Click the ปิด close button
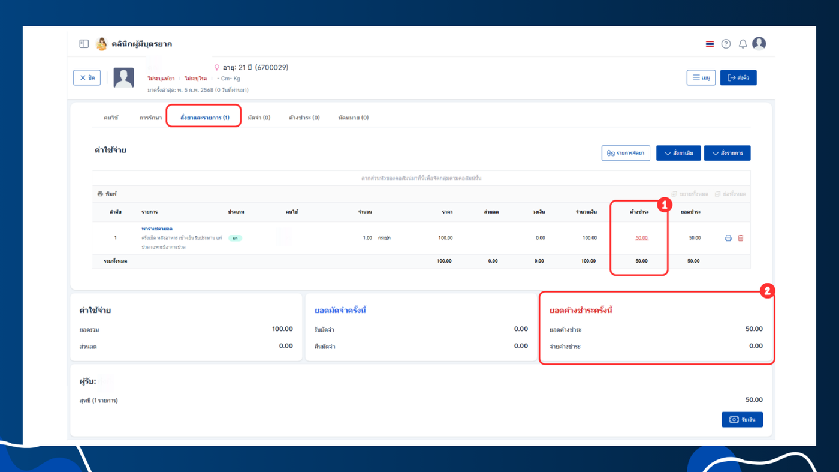This screenshot has width=839, height=472. (87, 78)
